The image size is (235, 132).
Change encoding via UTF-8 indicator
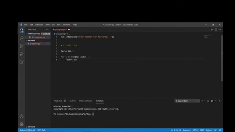point(195,130)
